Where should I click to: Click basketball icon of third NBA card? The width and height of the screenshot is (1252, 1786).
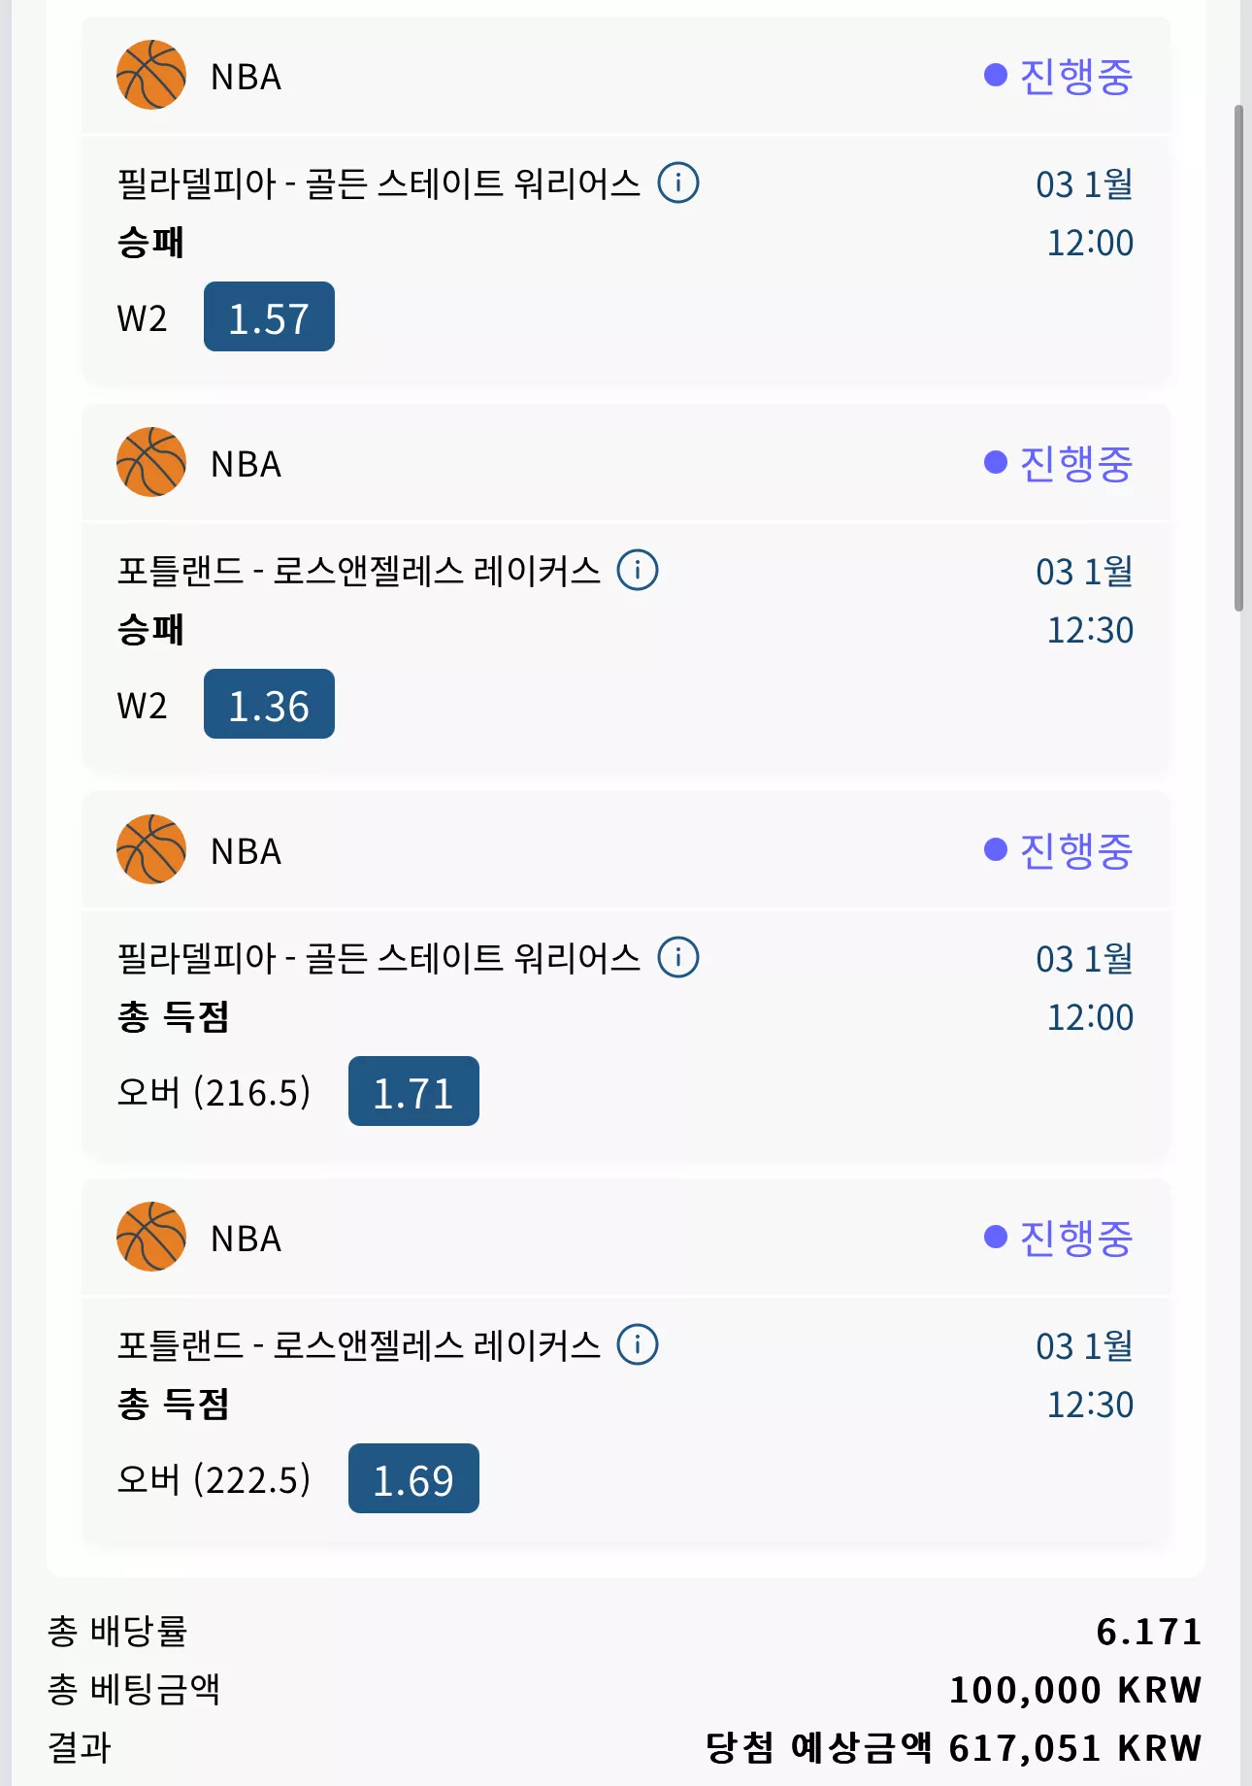tap(151, 849)
